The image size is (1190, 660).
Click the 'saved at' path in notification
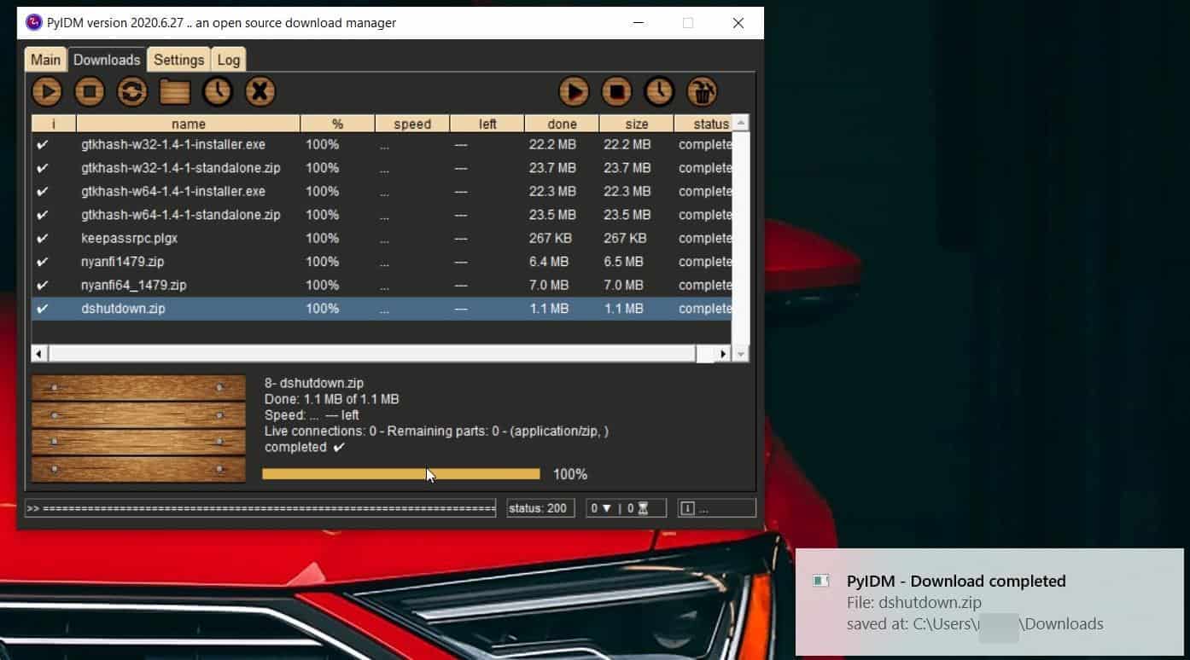point(975,624)
